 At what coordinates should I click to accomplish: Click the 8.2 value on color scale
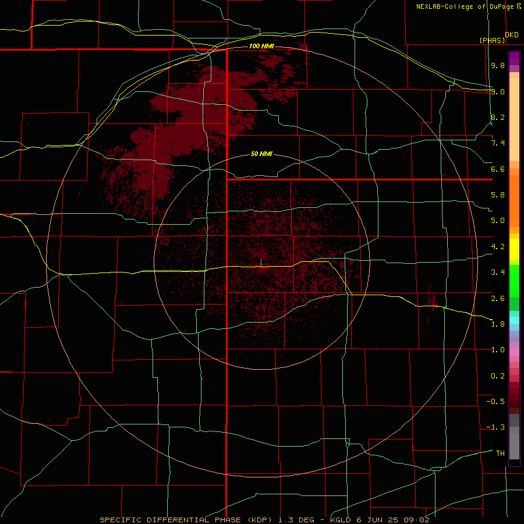[498, 117]
